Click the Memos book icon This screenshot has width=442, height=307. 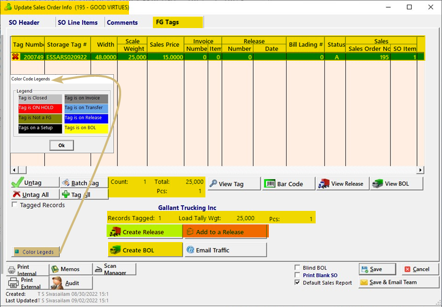55,269
